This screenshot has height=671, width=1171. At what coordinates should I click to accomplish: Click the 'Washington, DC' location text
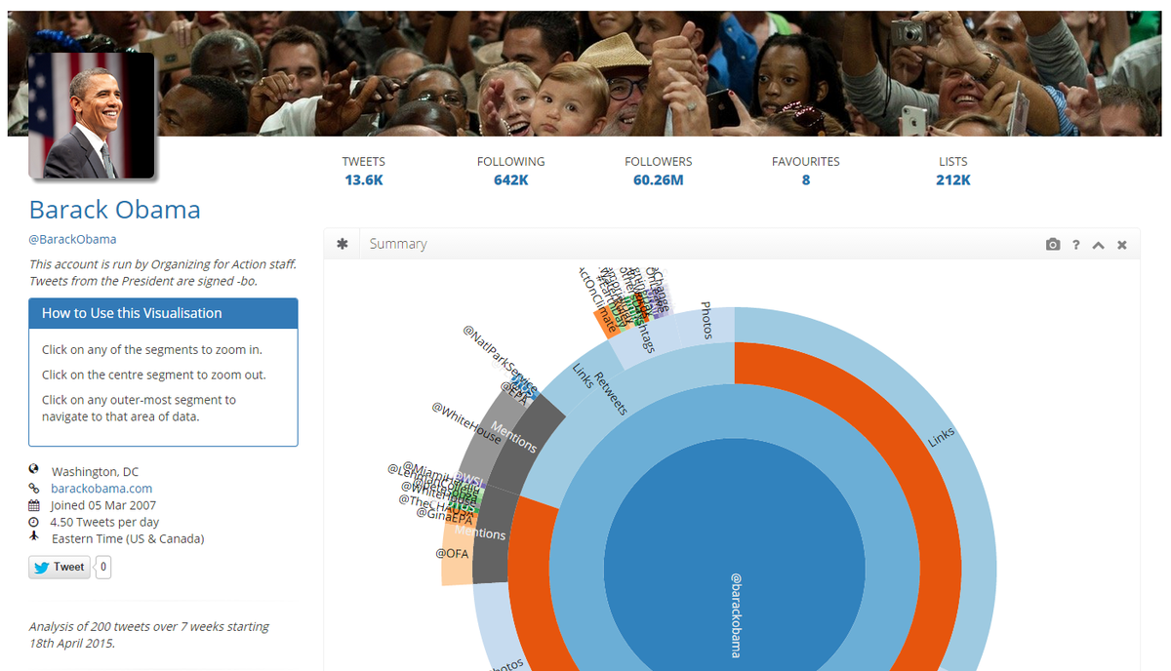click(95, 472)
